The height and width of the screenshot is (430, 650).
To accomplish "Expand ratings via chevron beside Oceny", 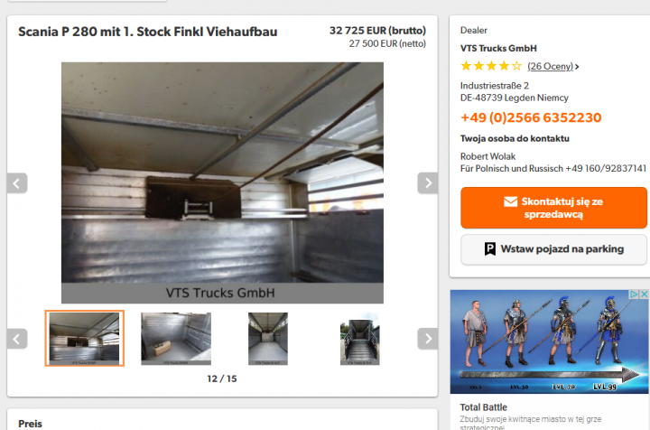I will (577, 67).
